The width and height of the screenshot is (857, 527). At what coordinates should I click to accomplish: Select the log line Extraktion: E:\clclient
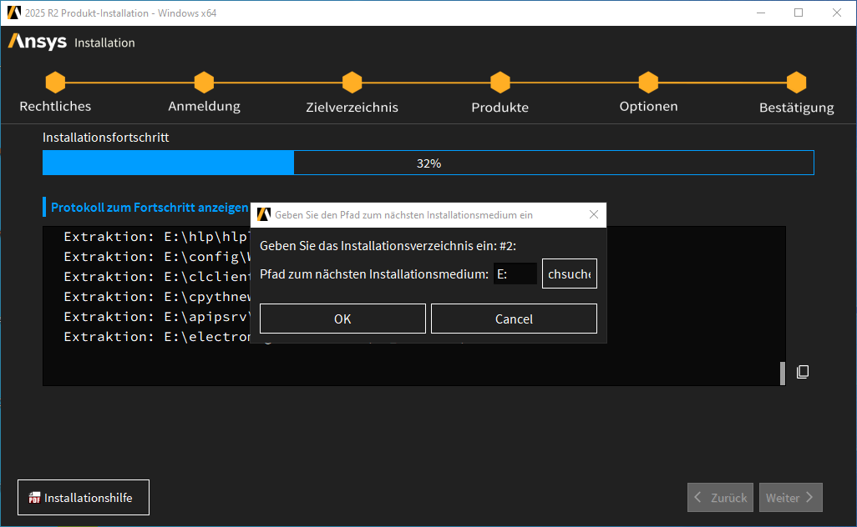click(x=157, y=277)
